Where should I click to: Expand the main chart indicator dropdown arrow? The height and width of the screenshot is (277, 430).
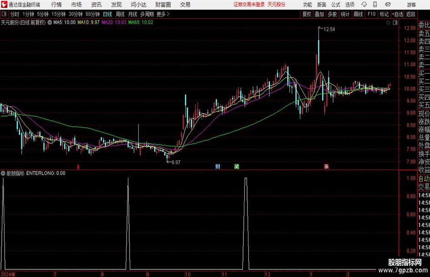coord(50,22)
